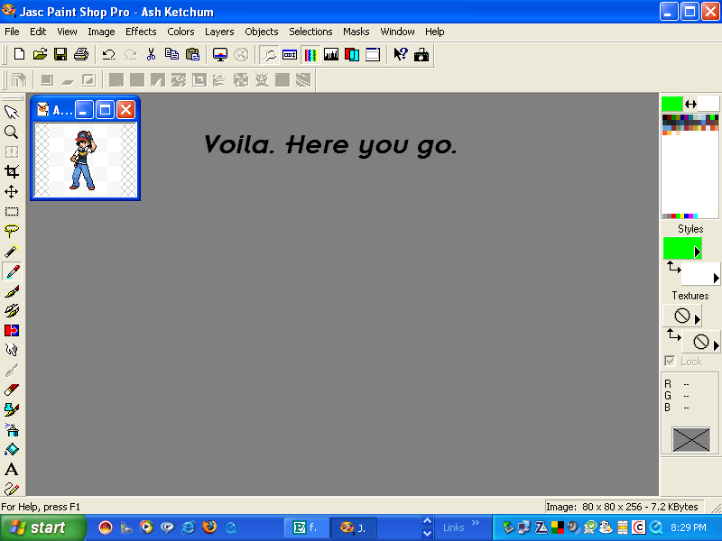722x541 pixels.
Task: Select the Arrow tool
Action: click(12, 112)
